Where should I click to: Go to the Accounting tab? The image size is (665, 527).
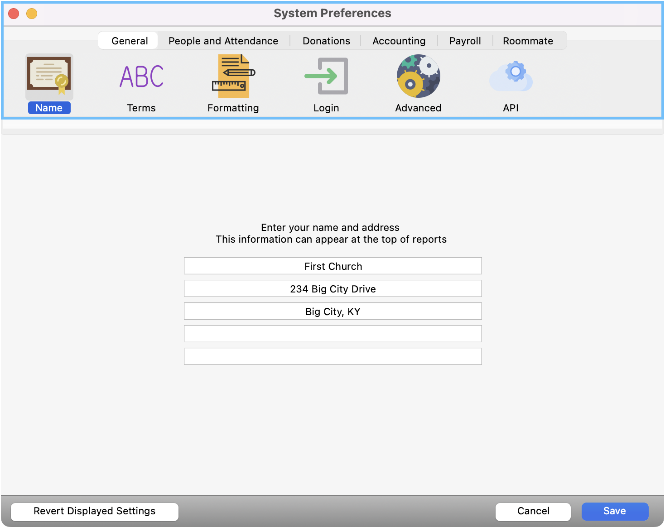point(399,41)
